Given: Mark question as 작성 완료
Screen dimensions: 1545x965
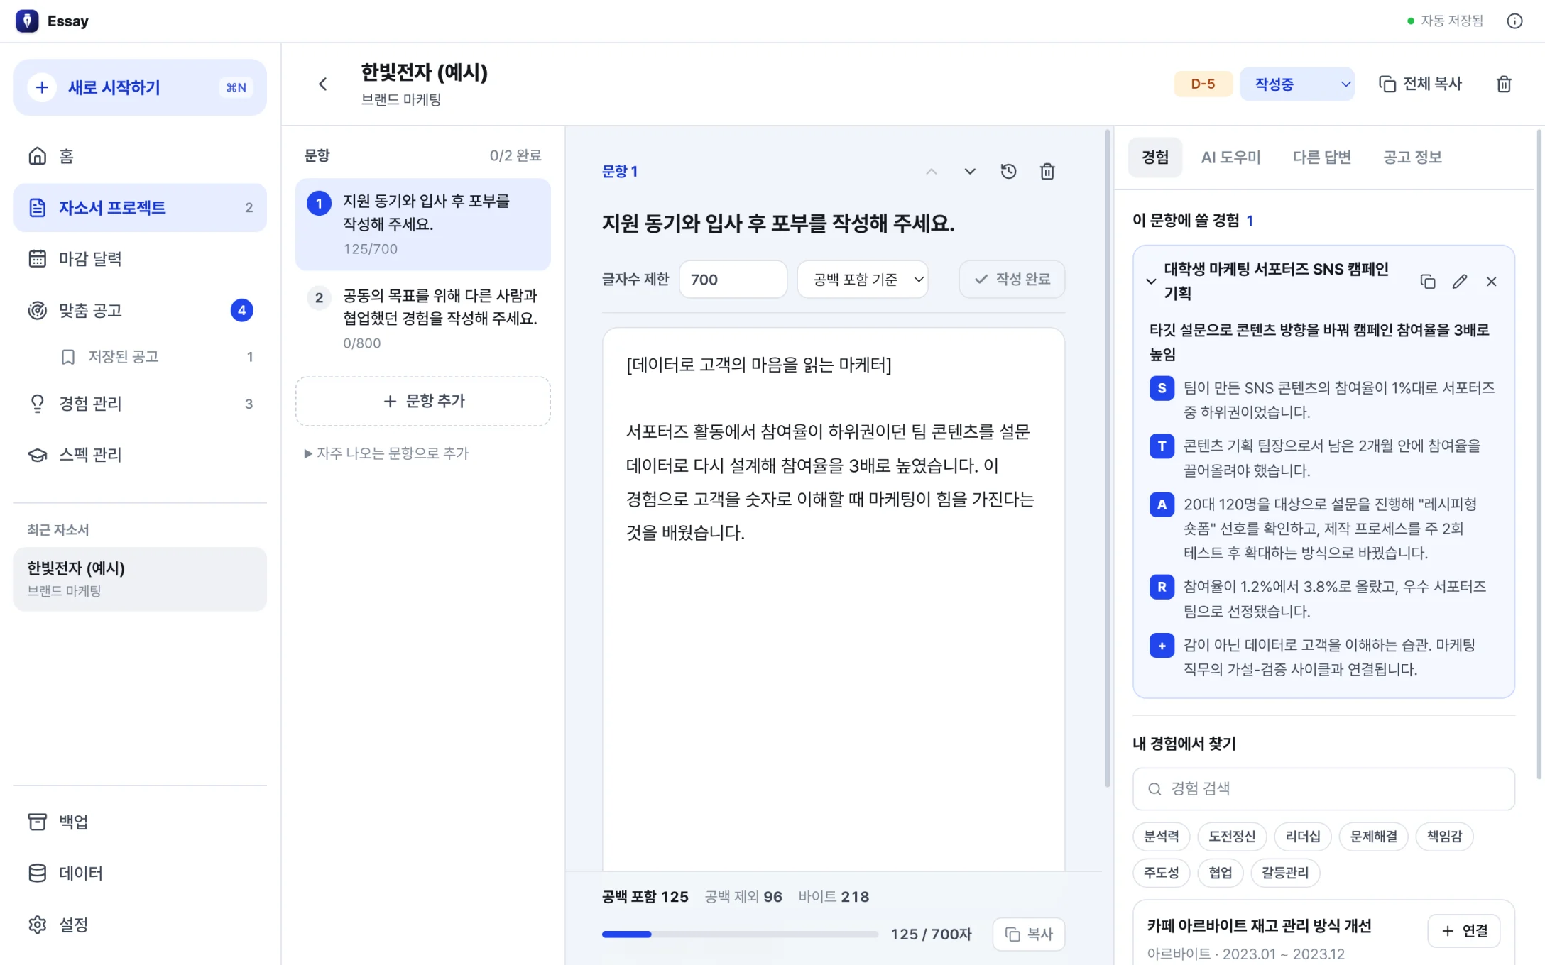Looking at the screenshot, I should click(x=1012, y=279).
